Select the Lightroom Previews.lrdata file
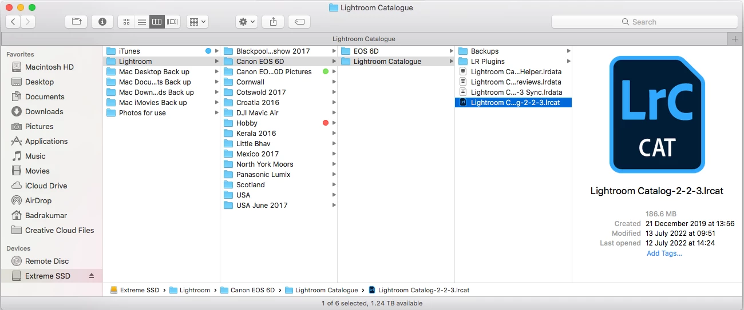This screenshot has width=744, height=310. pos(516,82)
